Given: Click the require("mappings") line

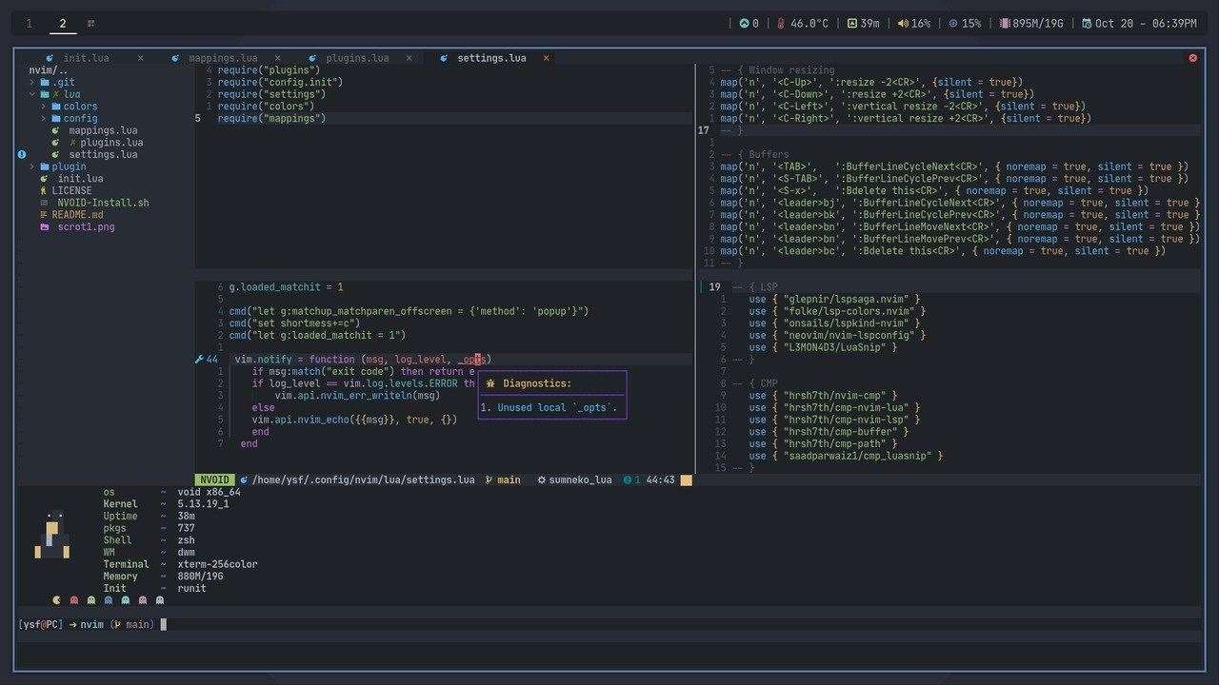Looking at the screenshot, I should tap(271, 119).
